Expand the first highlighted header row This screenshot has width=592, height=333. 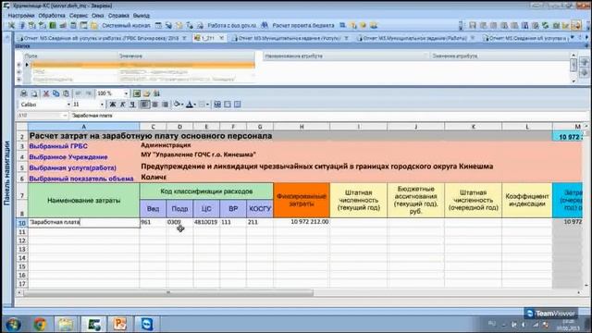click(18, 65)
